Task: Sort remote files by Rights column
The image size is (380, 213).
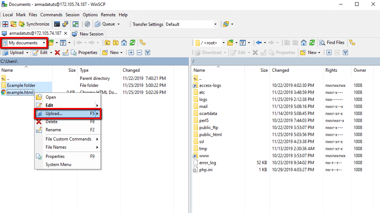Action: tap(331, 70)
